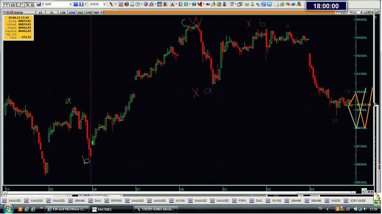Click the page number 1 icon
Image resolution: width=382 pixels, height=214 pixels.
81,4
